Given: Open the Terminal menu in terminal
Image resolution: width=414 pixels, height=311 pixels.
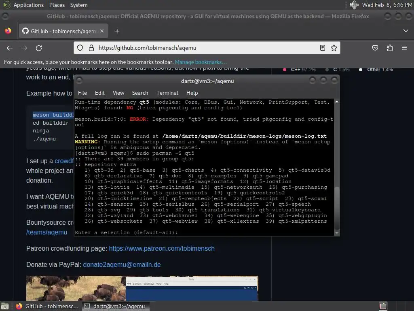Looking at the screenshot, I should click(x=167, y=93).
